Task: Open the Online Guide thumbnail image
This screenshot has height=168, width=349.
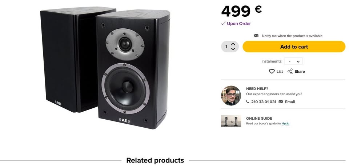Action: (231, 121)
